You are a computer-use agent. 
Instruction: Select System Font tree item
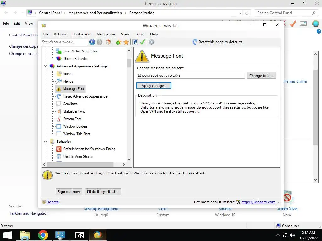click(72, 119)
